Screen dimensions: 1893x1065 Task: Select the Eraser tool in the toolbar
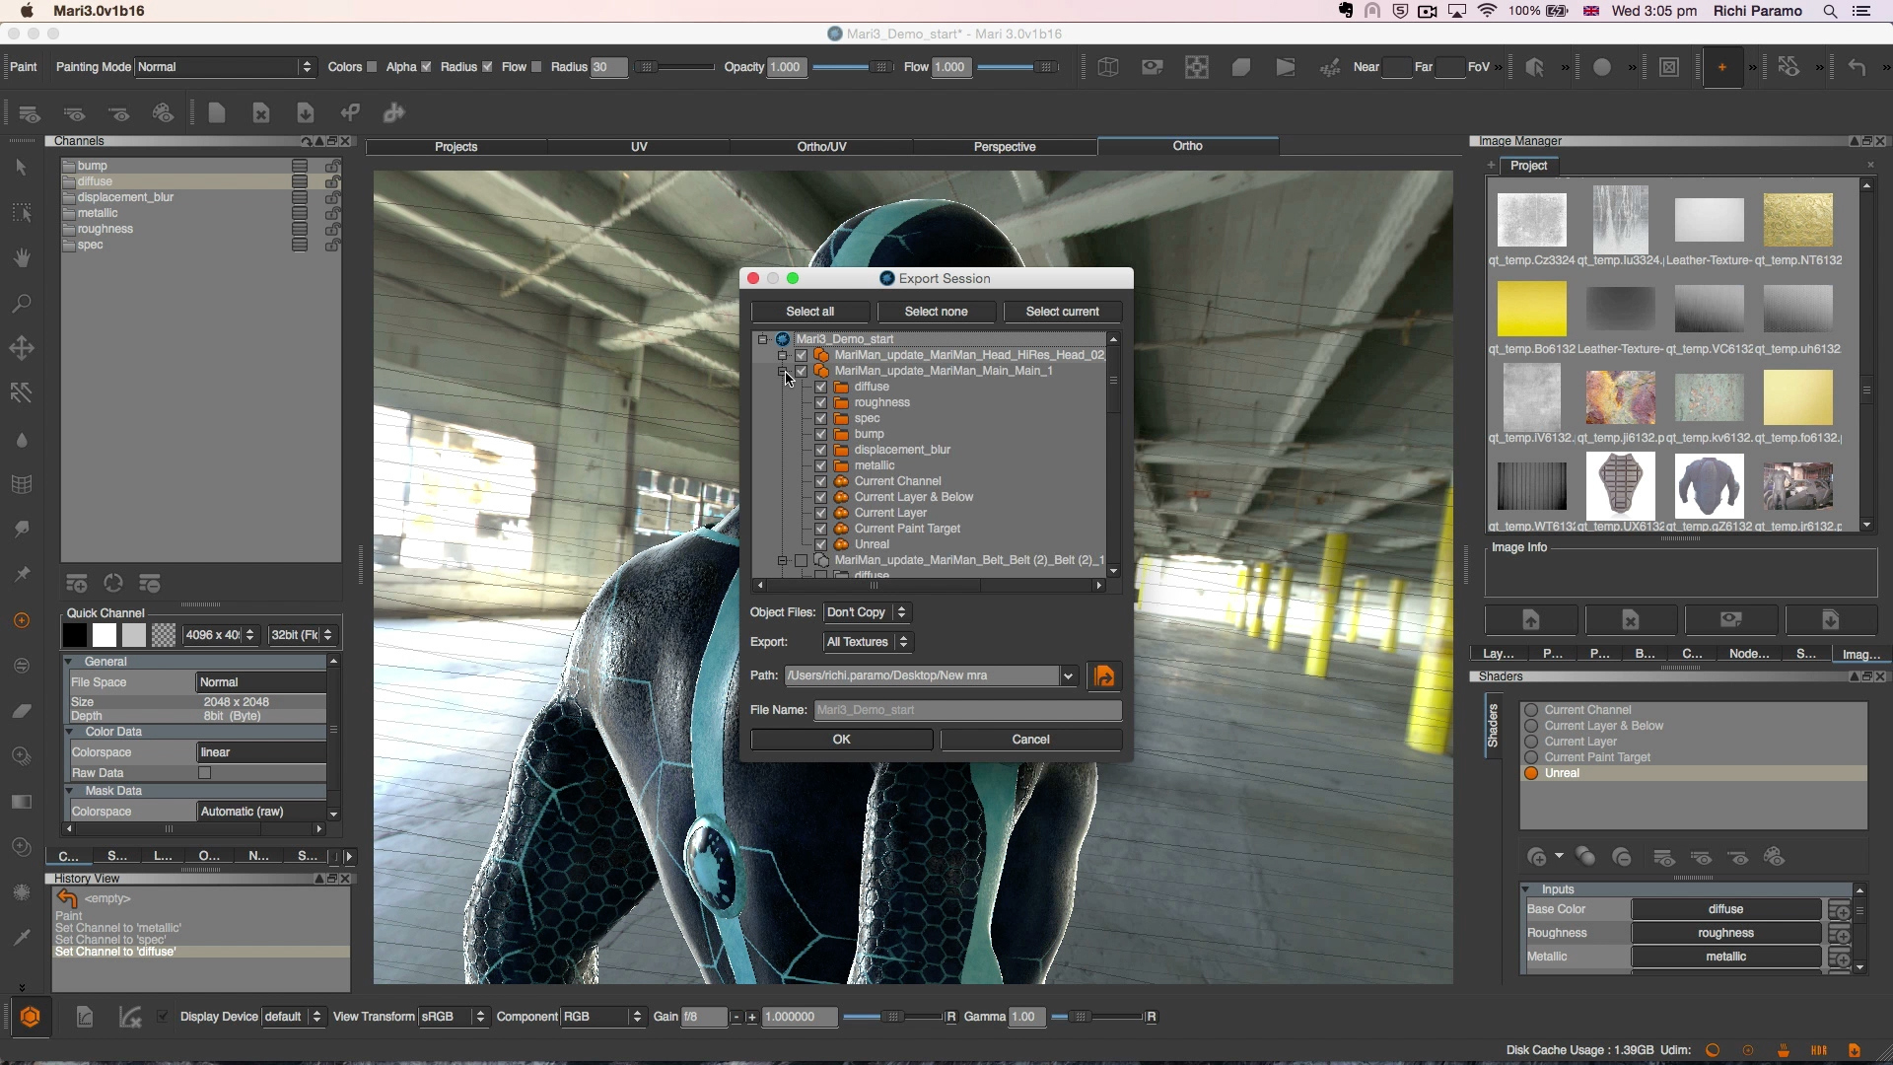coord(22,710)
